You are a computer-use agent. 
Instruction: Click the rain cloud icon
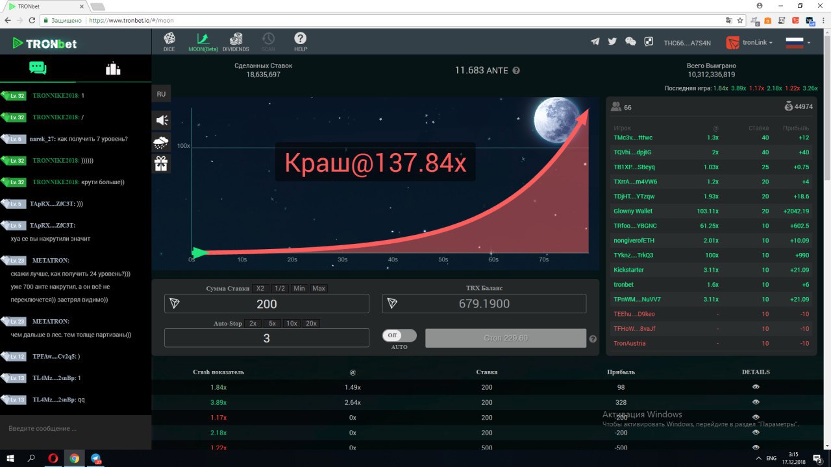(162, 142)
